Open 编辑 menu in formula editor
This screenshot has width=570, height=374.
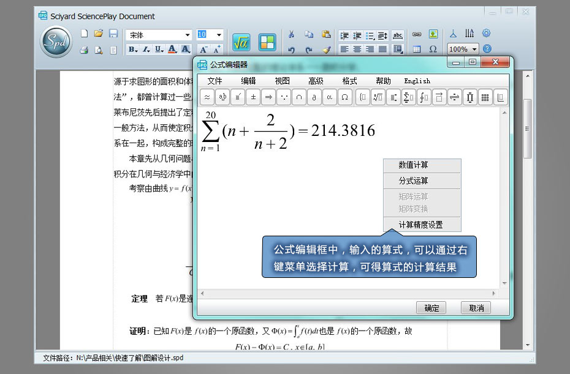[x=249, y=81]
